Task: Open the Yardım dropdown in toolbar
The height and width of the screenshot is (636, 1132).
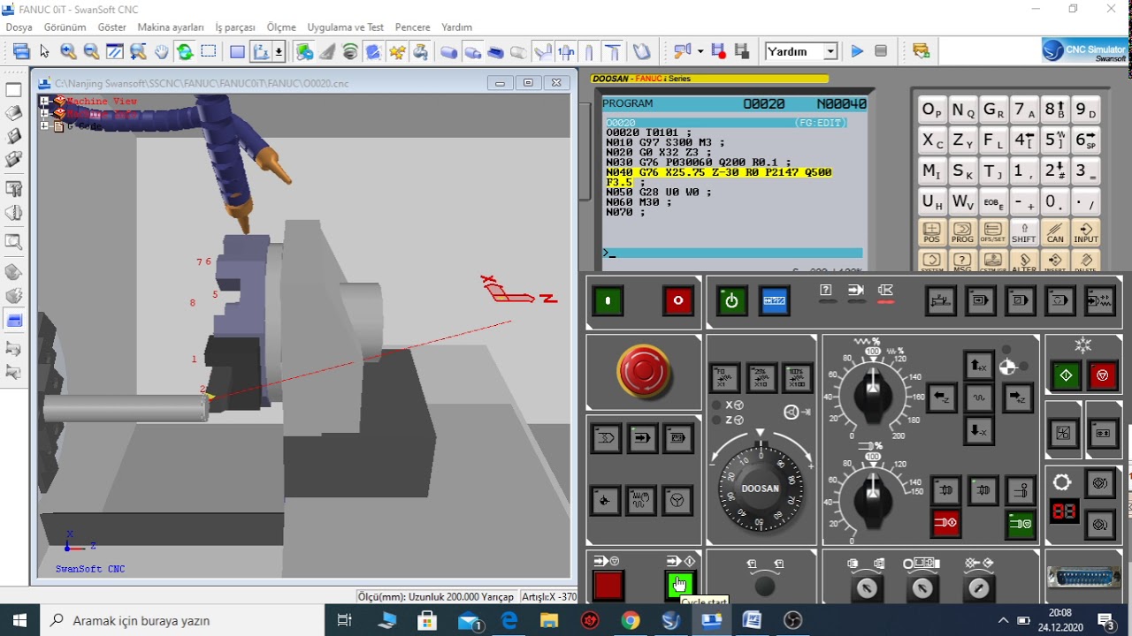Action: point(830,52)
